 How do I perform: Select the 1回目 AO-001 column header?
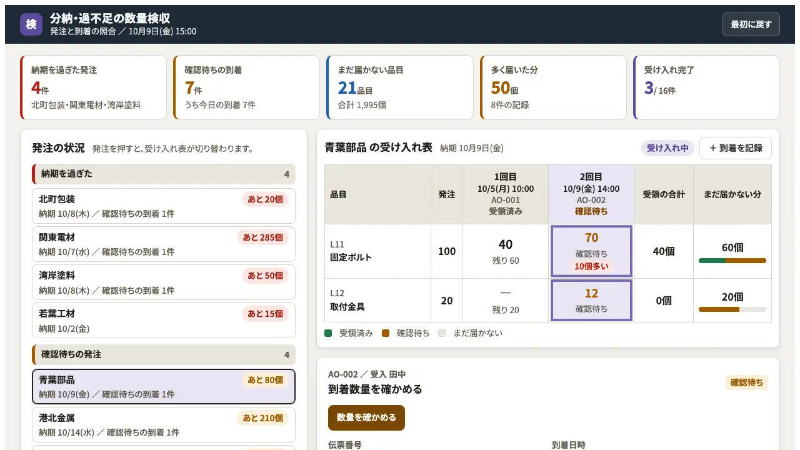(x=506, y=194)
